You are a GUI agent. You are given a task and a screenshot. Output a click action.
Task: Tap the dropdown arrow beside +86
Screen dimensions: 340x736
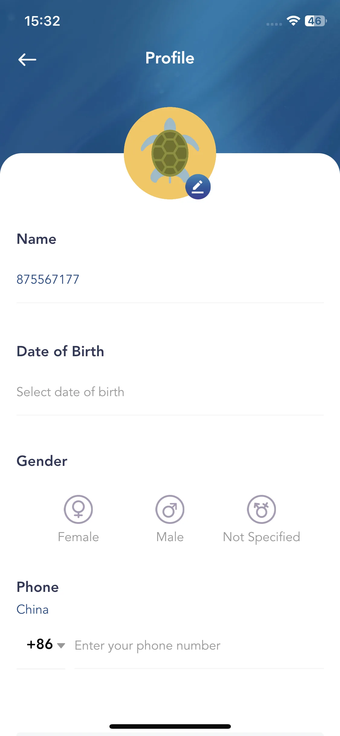click(61, 646)
